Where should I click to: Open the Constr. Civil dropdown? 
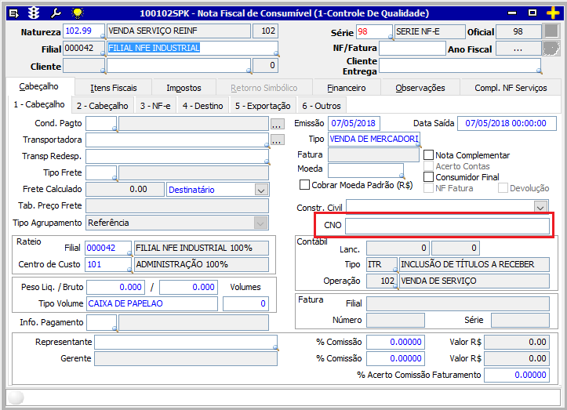[x=540, y=207]
